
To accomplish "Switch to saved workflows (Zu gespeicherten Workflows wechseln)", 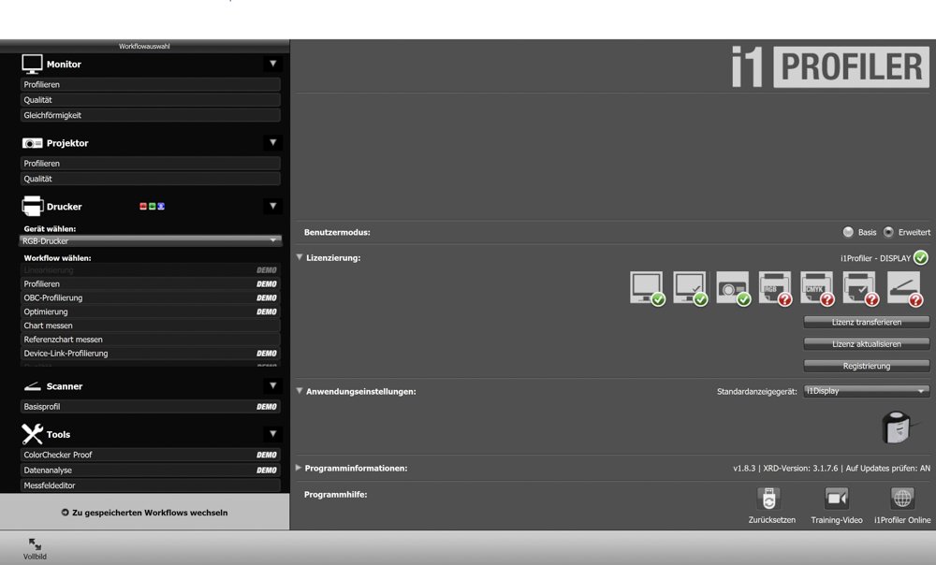I will pyautogui.click(x=144, y=513).
